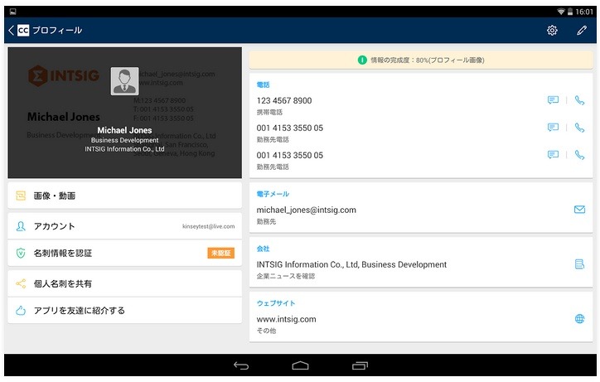The width and height of the screenshot is (600, 382).
Task: Tap the picture notification icon in status bar
Action: (12, 12)
